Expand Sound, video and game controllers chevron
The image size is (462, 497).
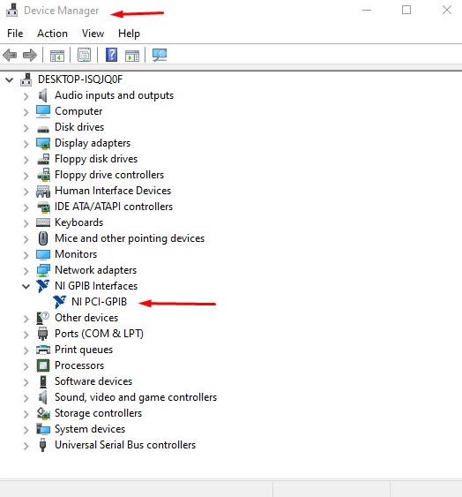click(x=26, y=398)
